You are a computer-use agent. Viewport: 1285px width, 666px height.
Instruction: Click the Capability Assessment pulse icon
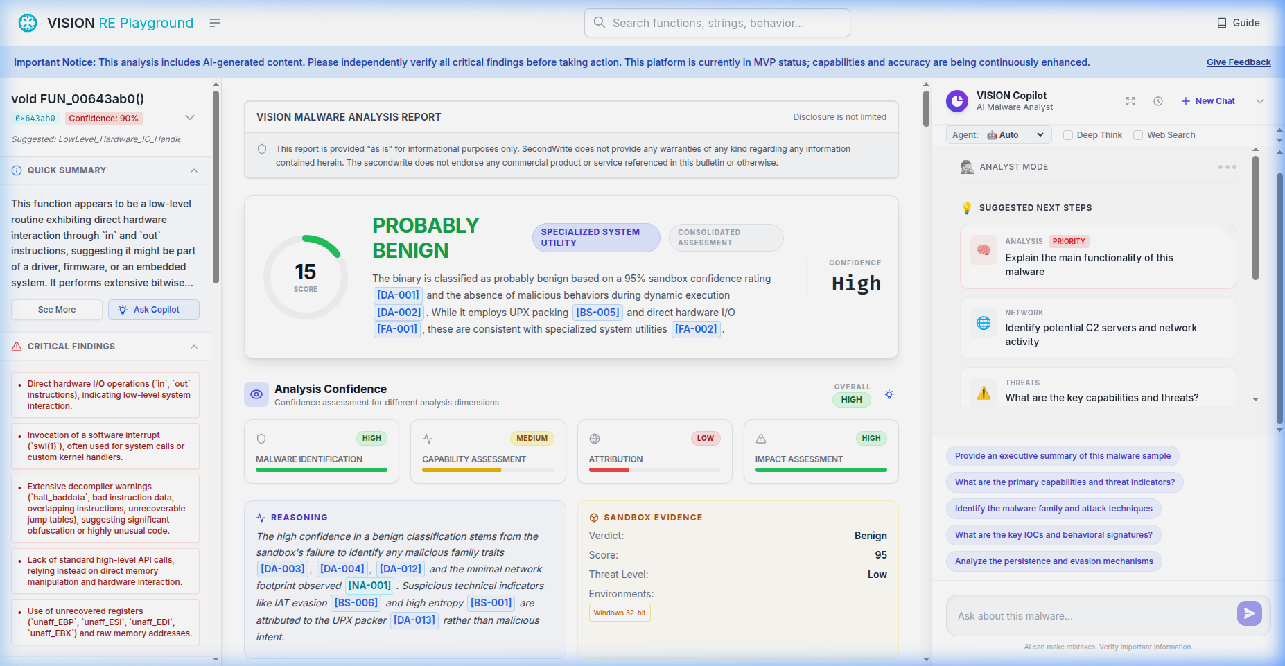(x=428, y=439)
